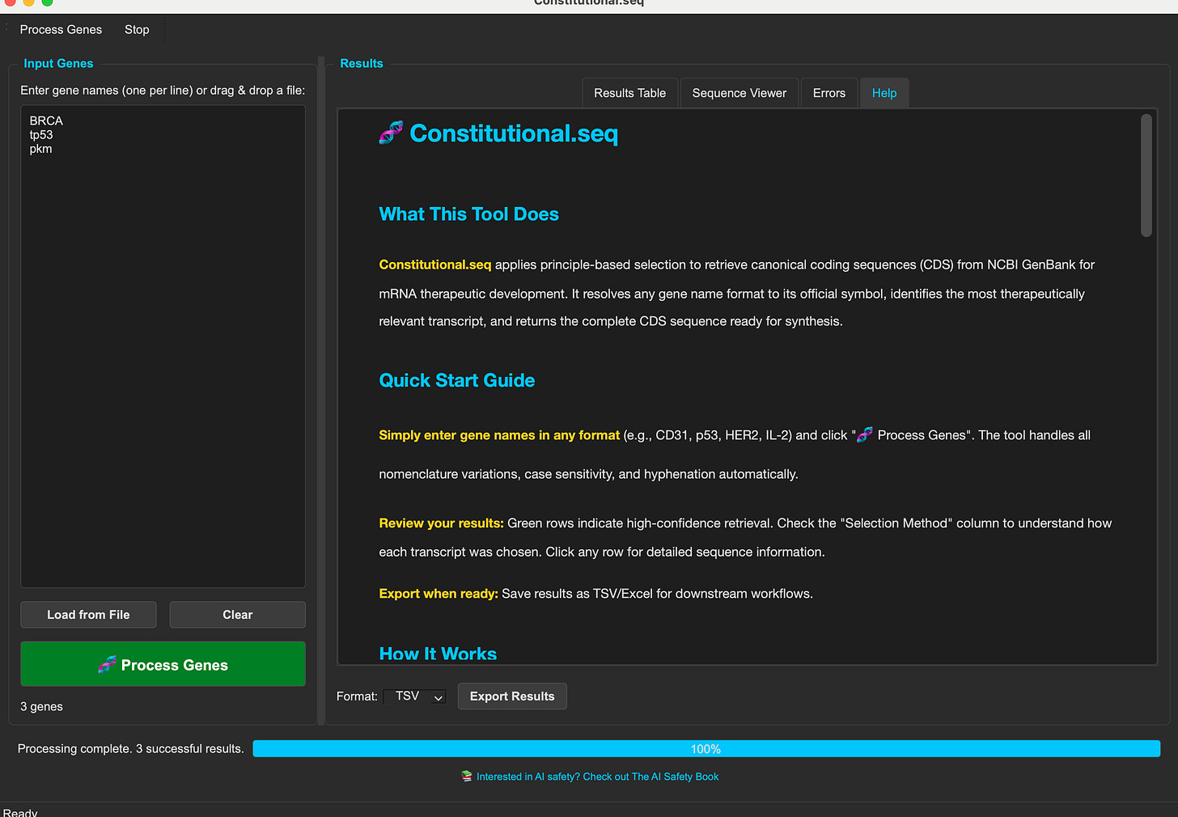Click the "Enter gene names" instruction label
Screen dimensions: 1178x817
click(163, 91)
